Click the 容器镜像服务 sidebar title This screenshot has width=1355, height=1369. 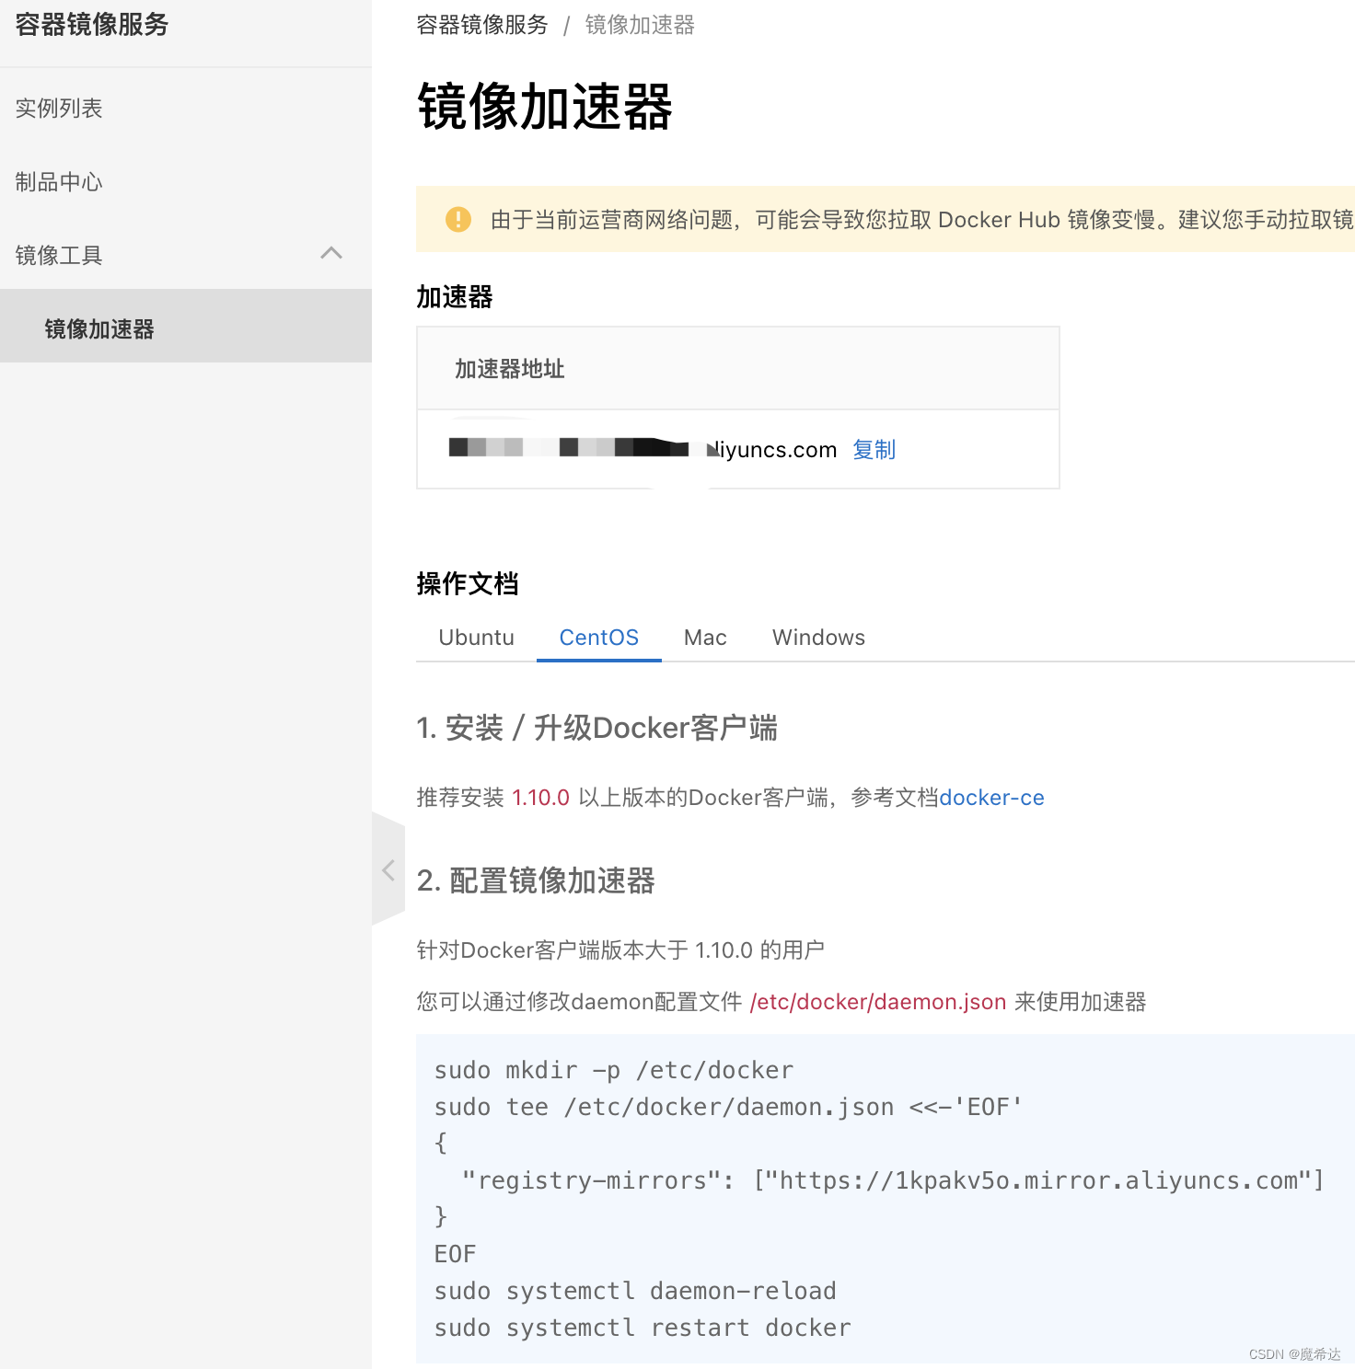(92, 24)
